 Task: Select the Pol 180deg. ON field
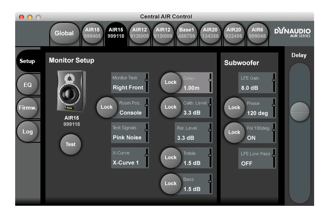click(x=260, y=133)
